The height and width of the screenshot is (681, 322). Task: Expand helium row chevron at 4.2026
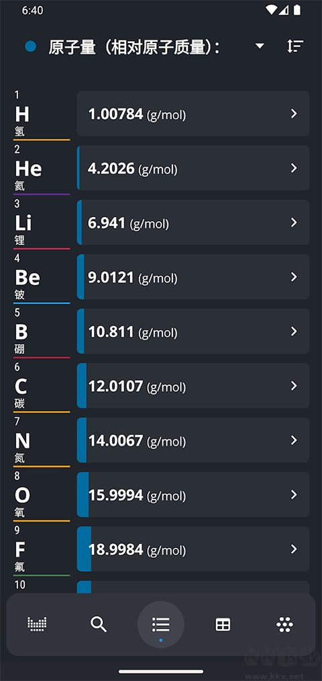click(x=294, y=168)
